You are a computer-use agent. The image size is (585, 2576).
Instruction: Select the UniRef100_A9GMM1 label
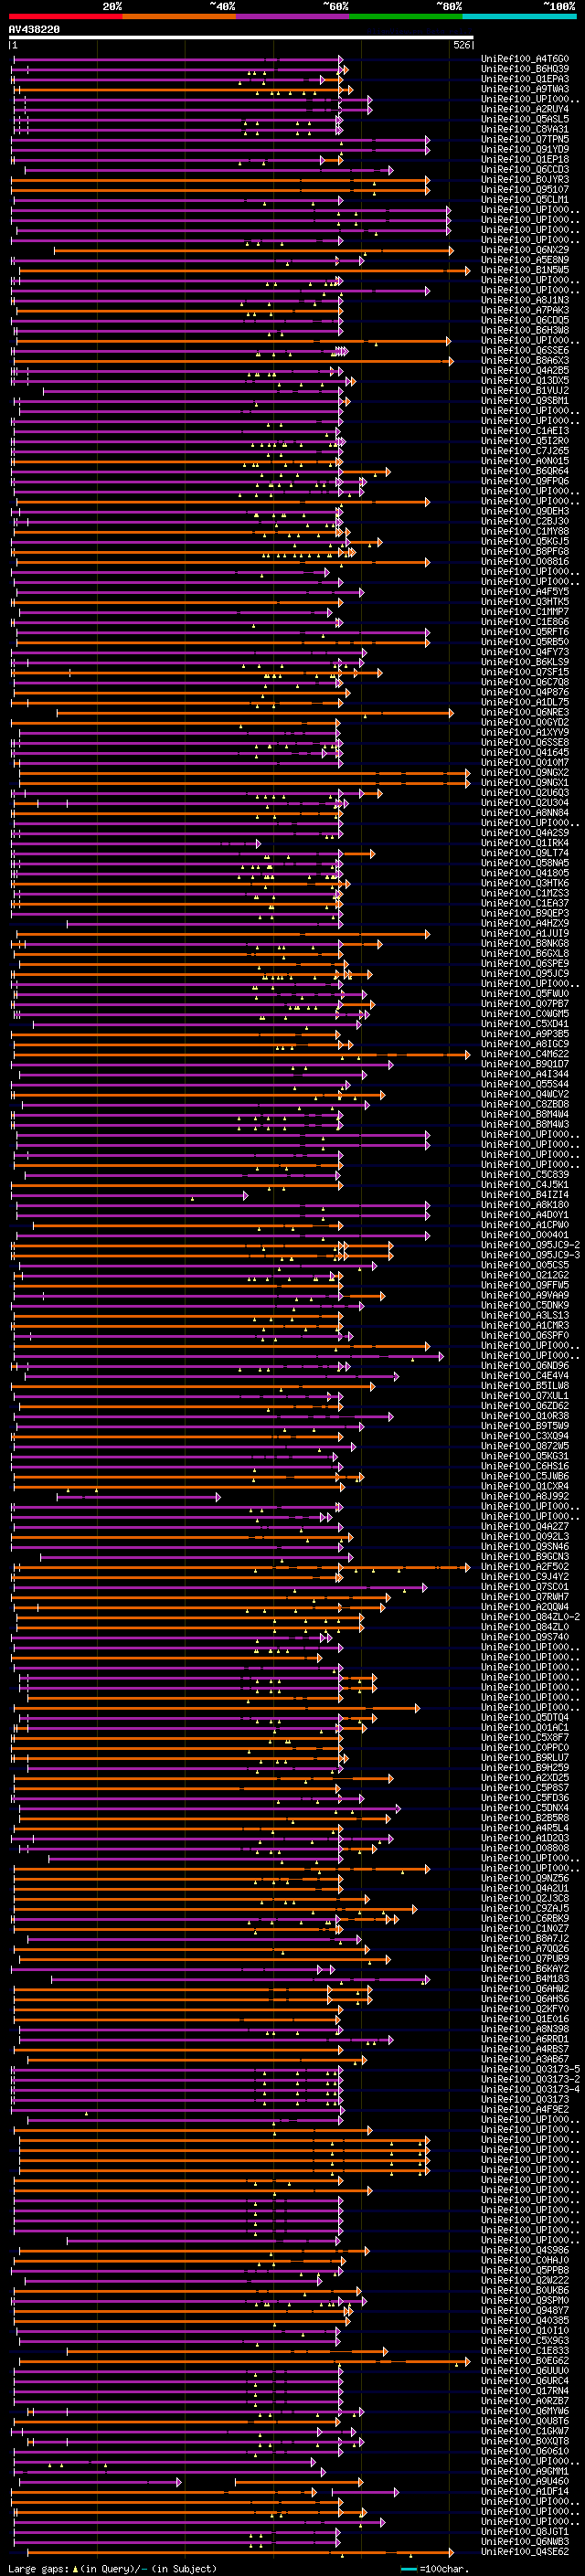(x=525, y=2471)
